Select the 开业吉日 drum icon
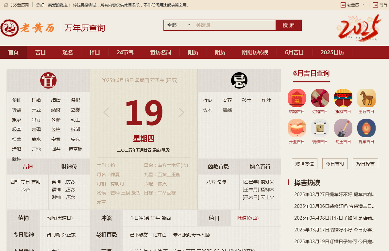 pyautogui.click(x=296, y=129)
